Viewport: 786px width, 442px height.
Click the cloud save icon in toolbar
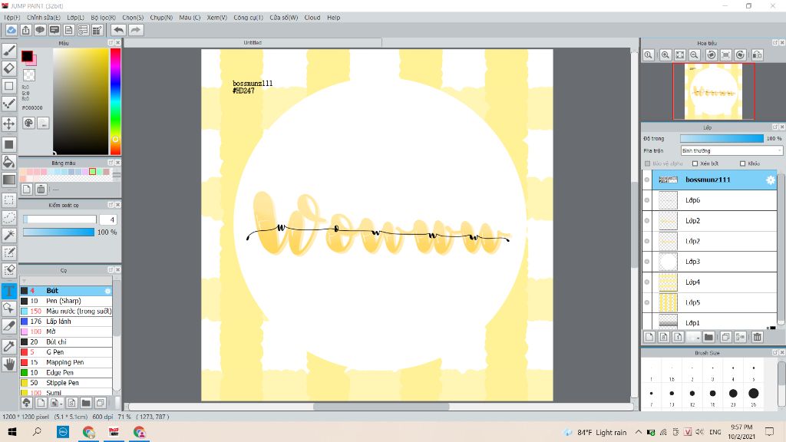point(11,30)
